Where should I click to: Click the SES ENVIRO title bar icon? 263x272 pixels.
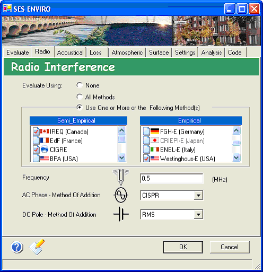pyautogui.click(x=7, y=8)
